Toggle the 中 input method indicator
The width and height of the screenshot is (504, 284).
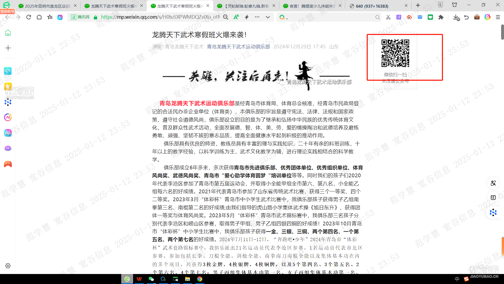(x=457, y=279)
